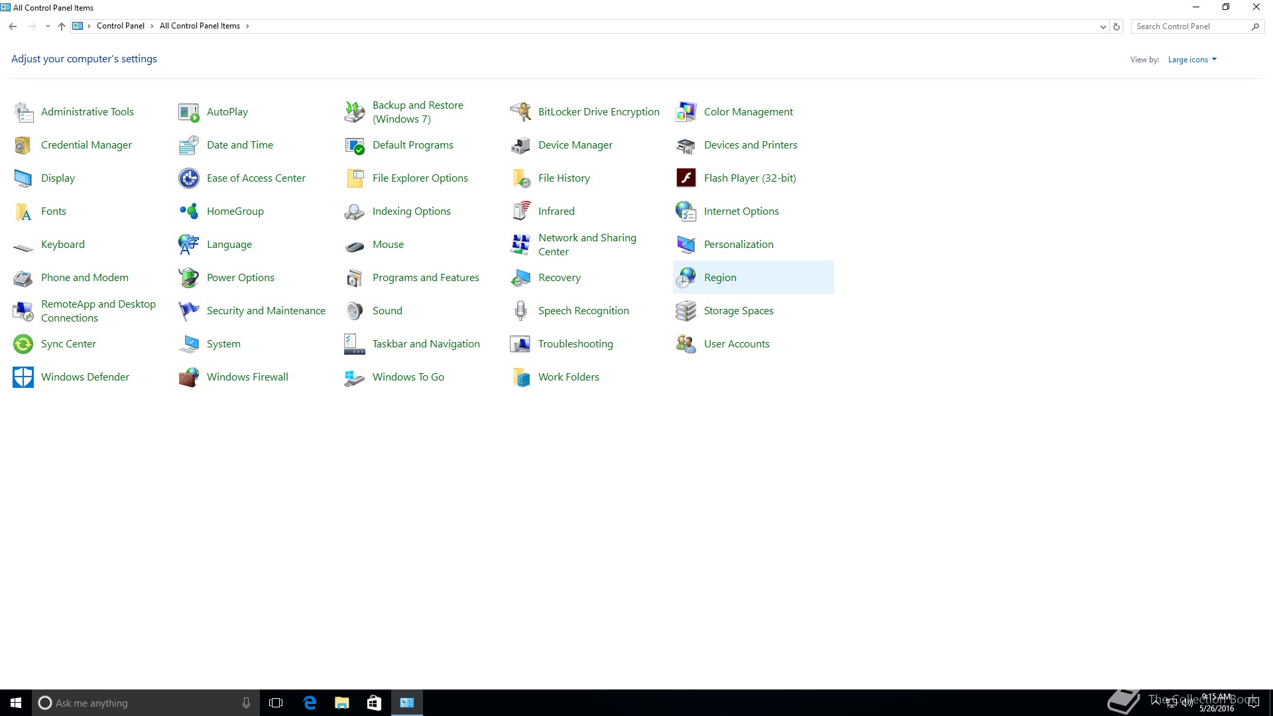Open the Store from taskbar
Screen dimensions: 1273x716
(x=374, y=703)
